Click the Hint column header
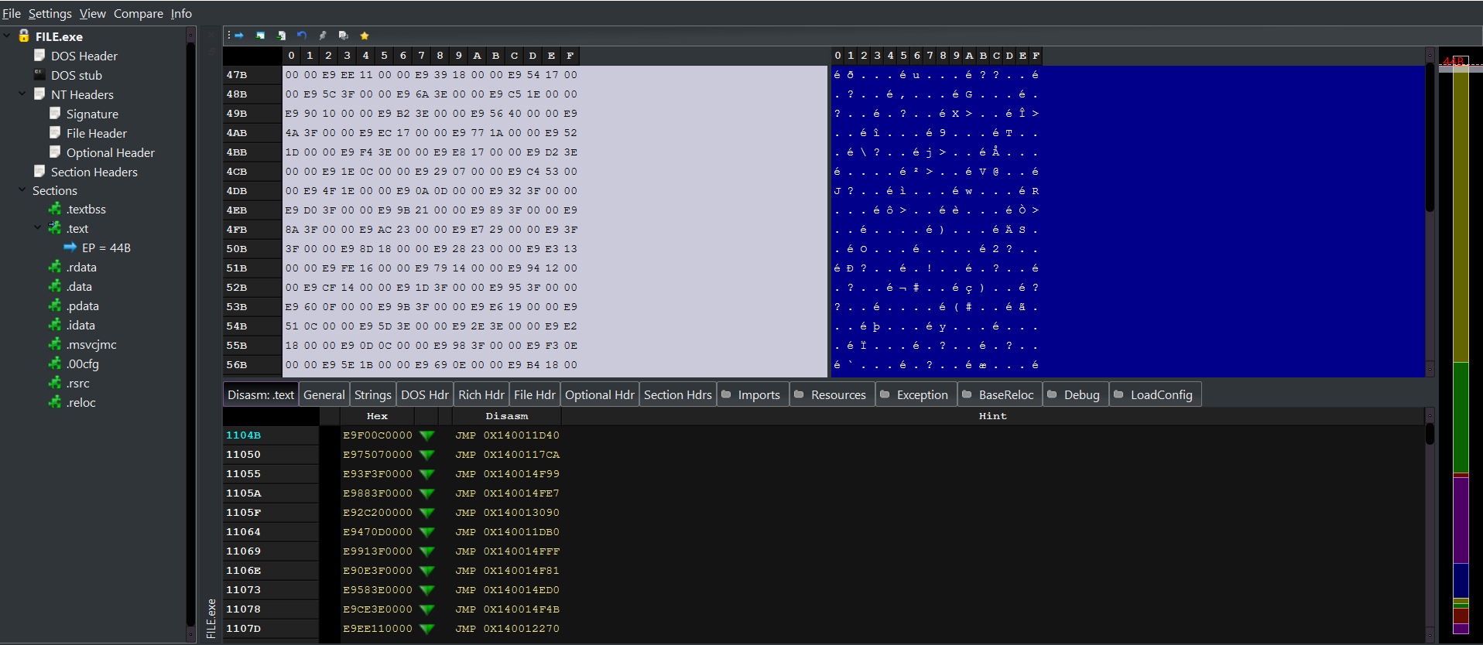Viewport: 1483px width, 645px height. [x=992, y=416]
